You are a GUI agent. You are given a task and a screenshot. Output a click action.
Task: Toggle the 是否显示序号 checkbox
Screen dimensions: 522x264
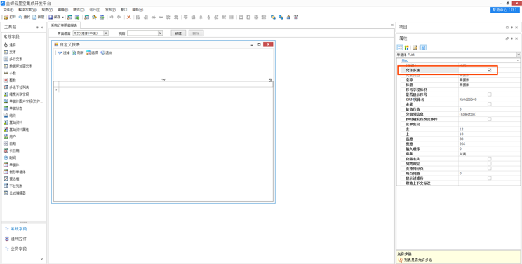pyautogui.click(x=490, y=95)
